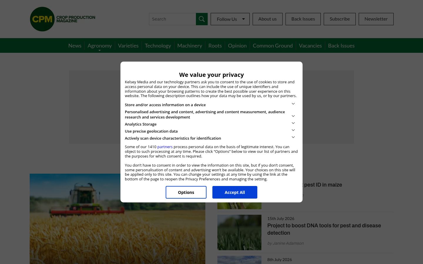The image size is (423, 264).
Task: Click the Back Issues header button
Action: pyautogui.click(x=303, y=19)
